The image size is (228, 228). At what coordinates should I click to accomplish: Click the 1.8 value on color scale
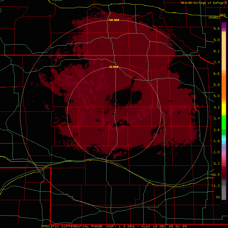217,141
